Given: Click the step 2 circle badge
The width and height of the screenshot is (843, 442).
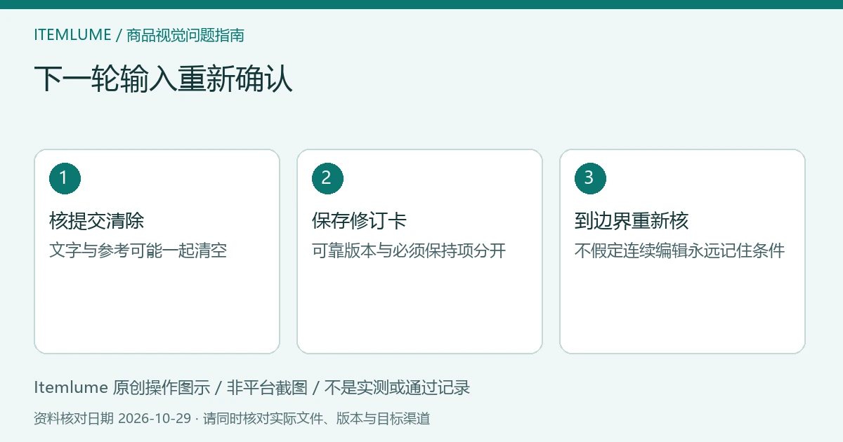Looking at the screenshot, I should (327, 178).
